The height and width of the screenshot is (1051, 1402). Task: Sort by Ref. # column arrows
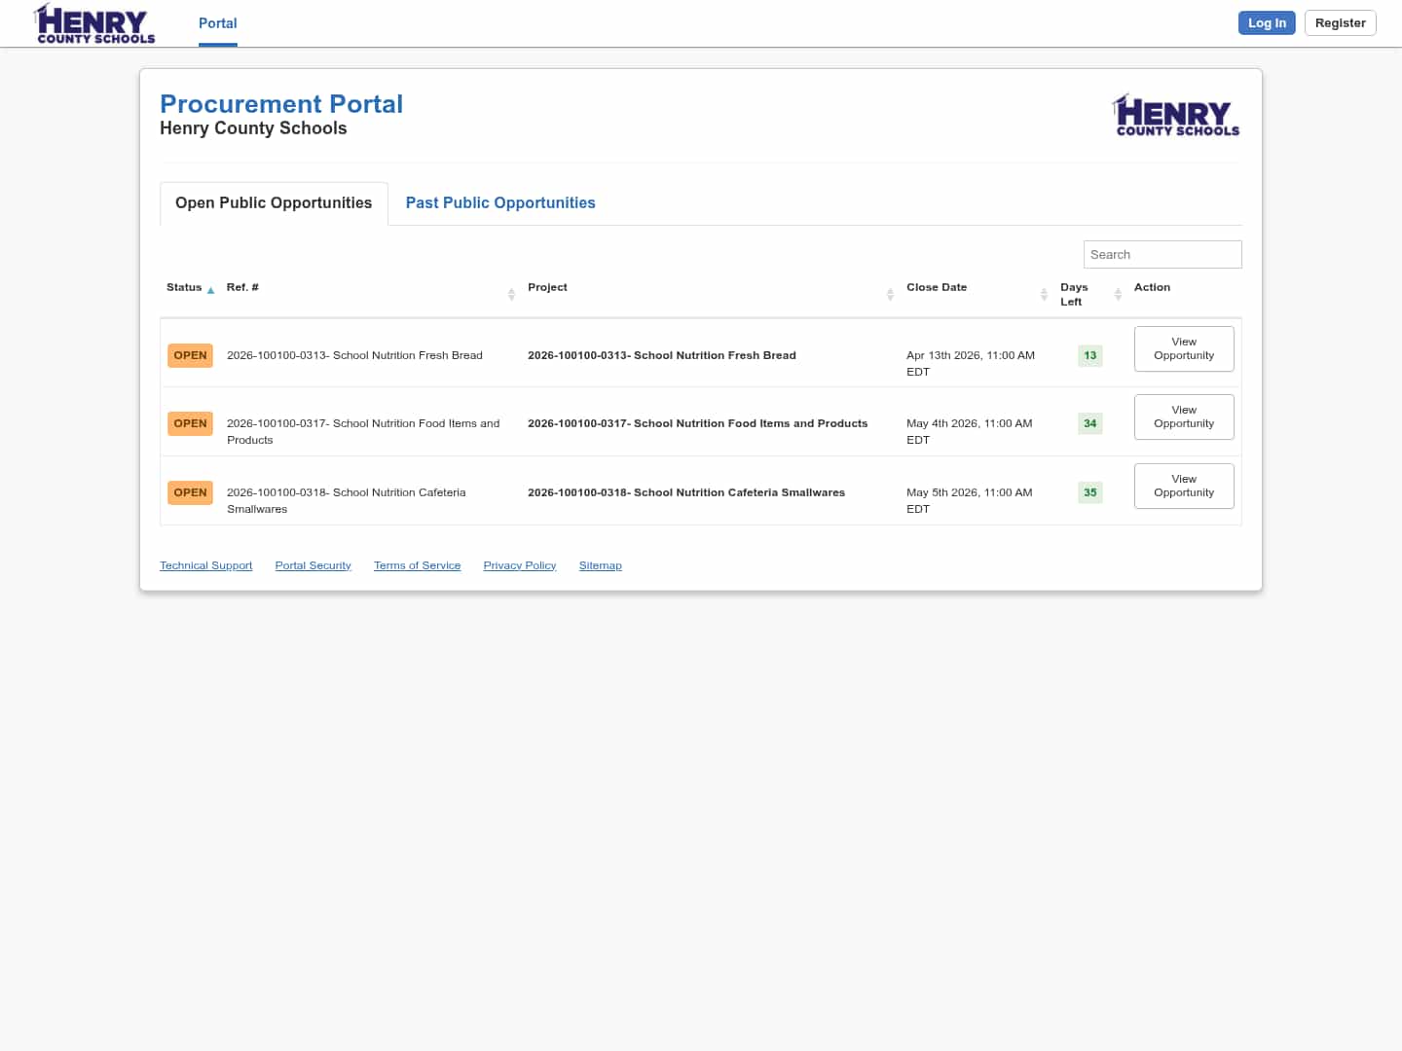click(511, 294)
